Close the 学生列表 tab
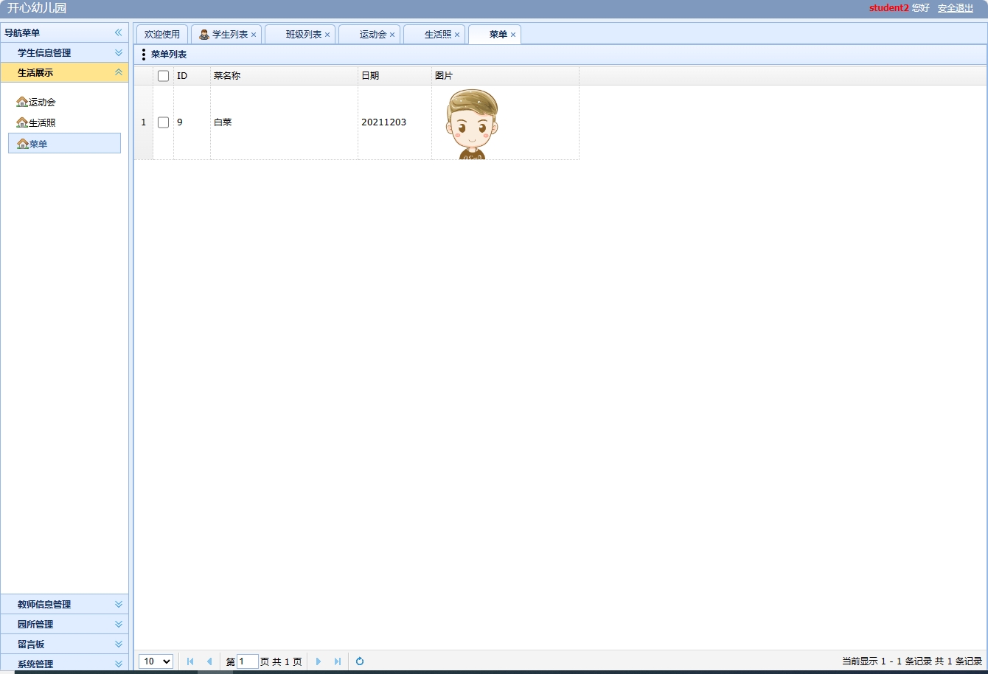The height and width of the screenshot is (674, 988). pyautogui.click(x=254, y=35)
